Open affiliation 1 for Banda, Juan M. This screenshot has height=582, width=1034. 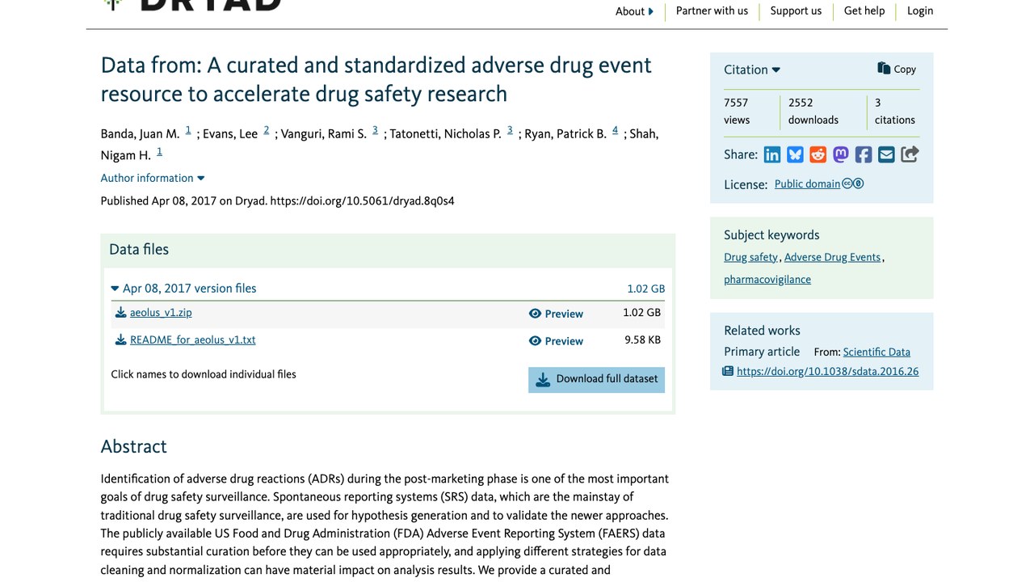click(188, 130)
